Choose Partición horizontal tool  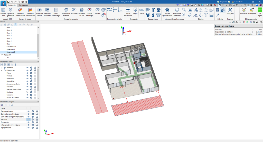(x=47, y=12)
